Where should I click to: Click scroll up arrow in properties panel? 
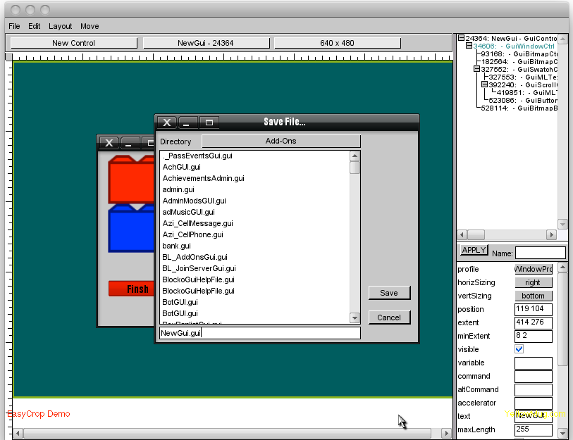[562, 268]
